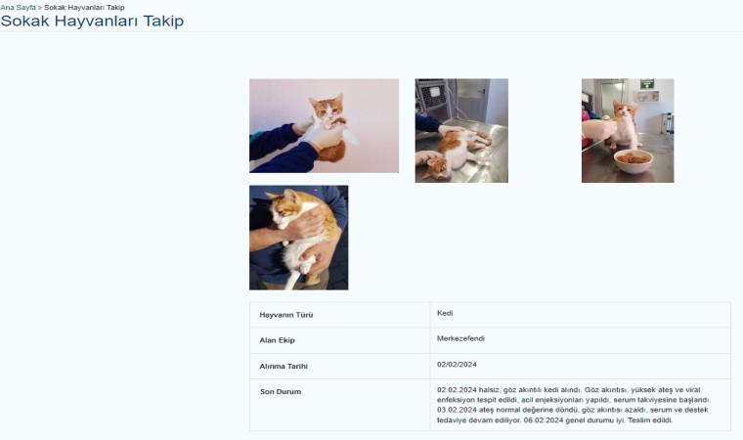Viewport: 743px width, 440px height.
Task: Click the Son Durum label
Action: (x=281, y=392)
